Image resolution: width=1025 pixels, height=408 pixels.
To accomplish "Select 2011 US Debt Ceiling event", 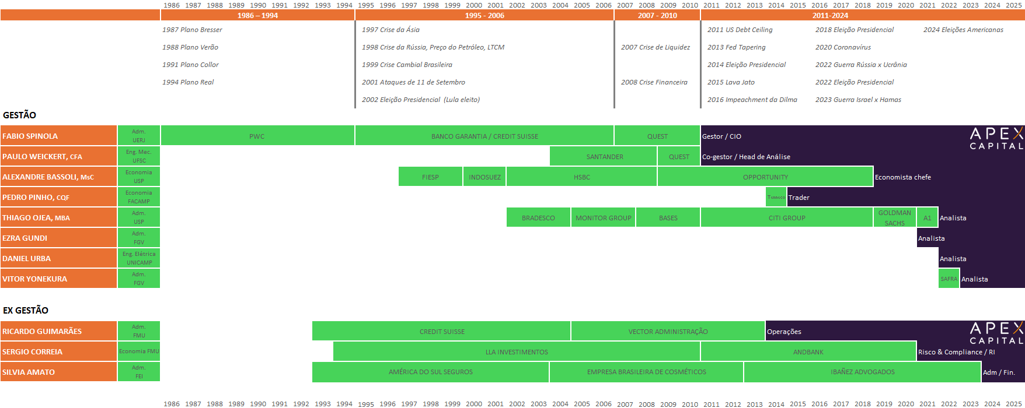I will [740, 30].
